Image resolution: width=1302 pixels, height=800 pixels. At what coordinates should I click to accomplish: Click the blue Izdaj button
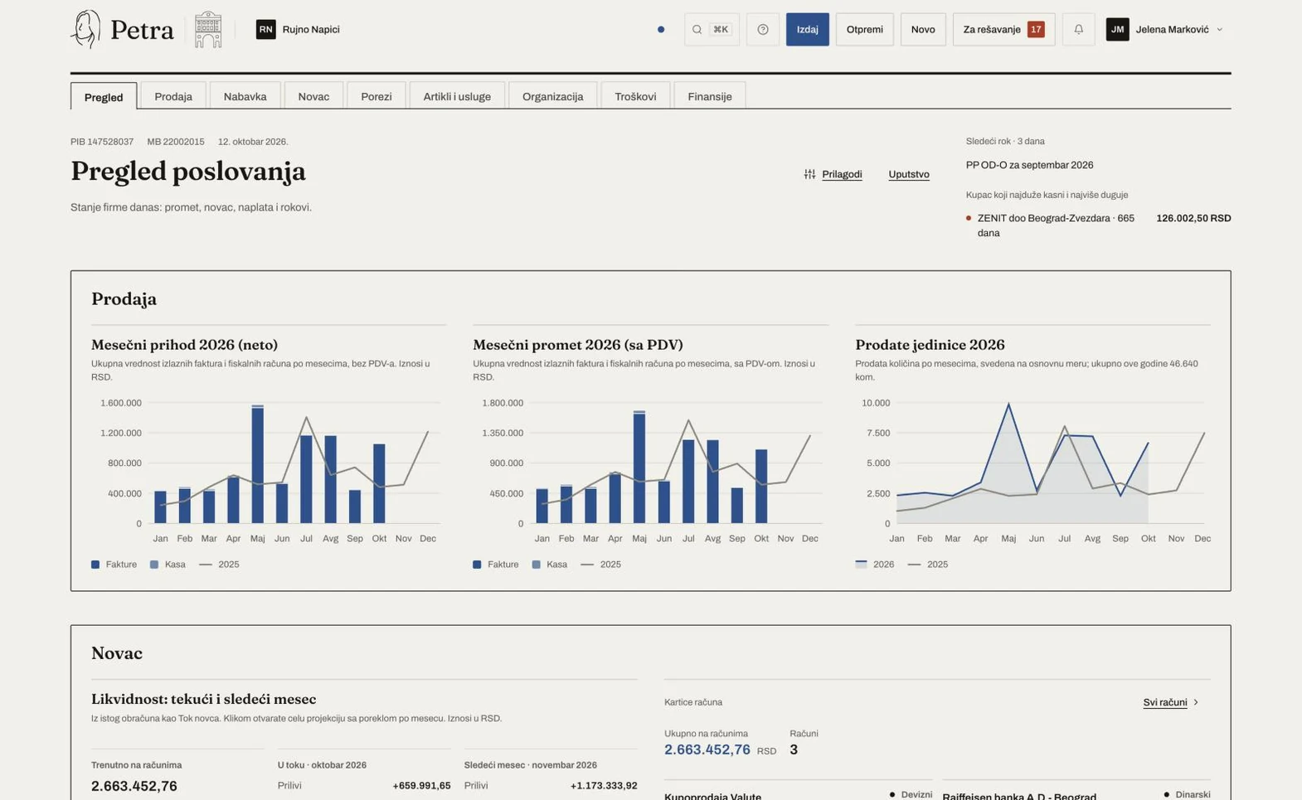coord(808,29)
